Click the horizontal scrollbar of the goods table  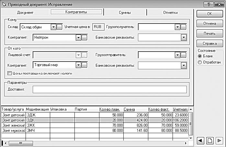97,143
